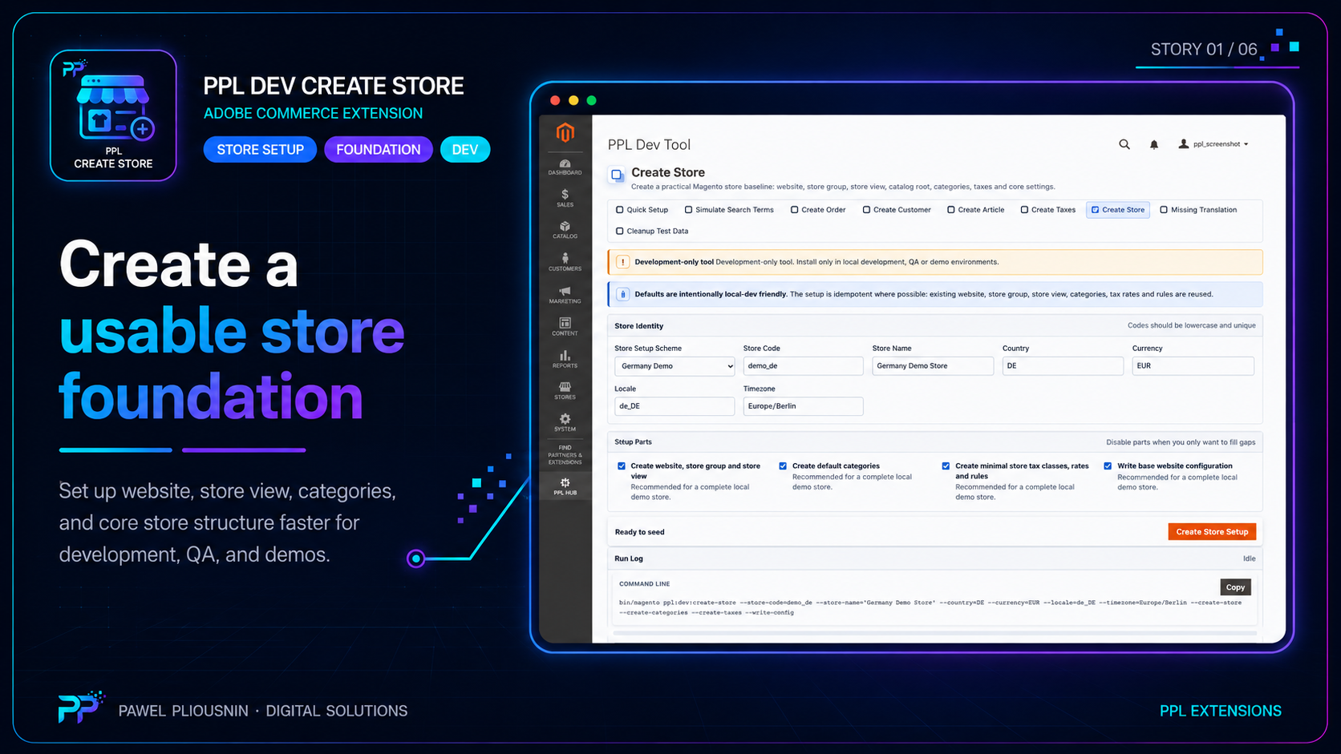Switch to the Cleanup Test Data tab
The width and height of the screenshot is (1341, 754).
[x=652, y=231]
